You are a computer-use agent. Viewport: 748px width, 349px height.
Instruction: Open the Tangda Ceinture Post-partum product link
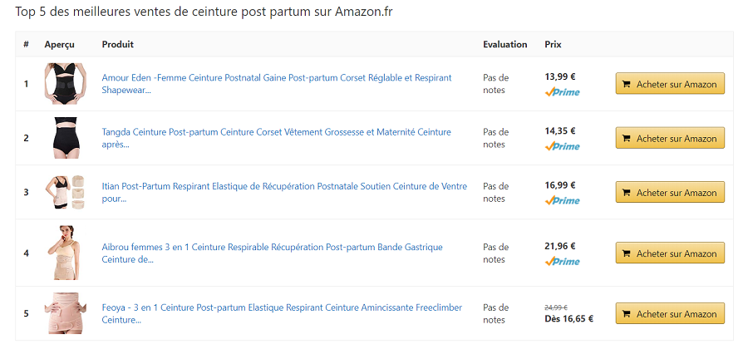pyautogui.click(x=276, y=138)
